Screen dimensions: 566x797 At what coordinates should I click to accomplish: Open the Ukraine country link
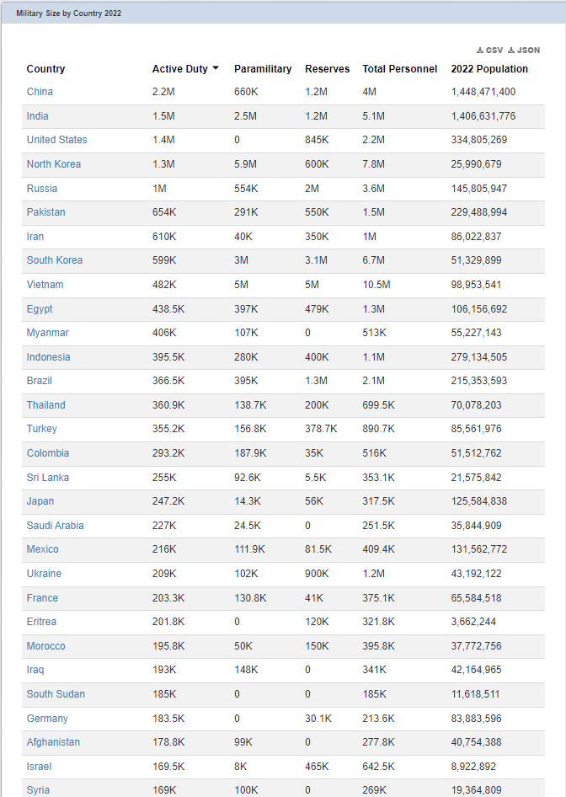44,574
